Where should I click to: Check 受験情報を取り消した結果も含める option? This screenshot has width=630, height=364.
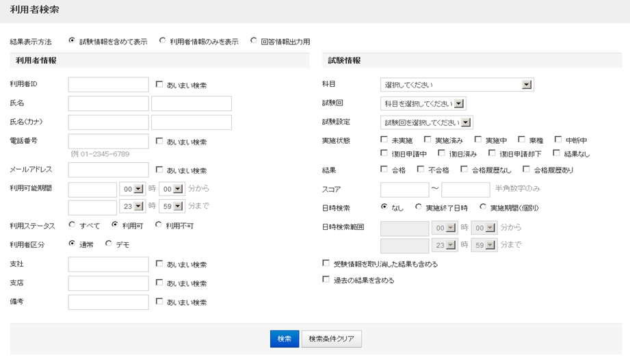coord(326,263)
